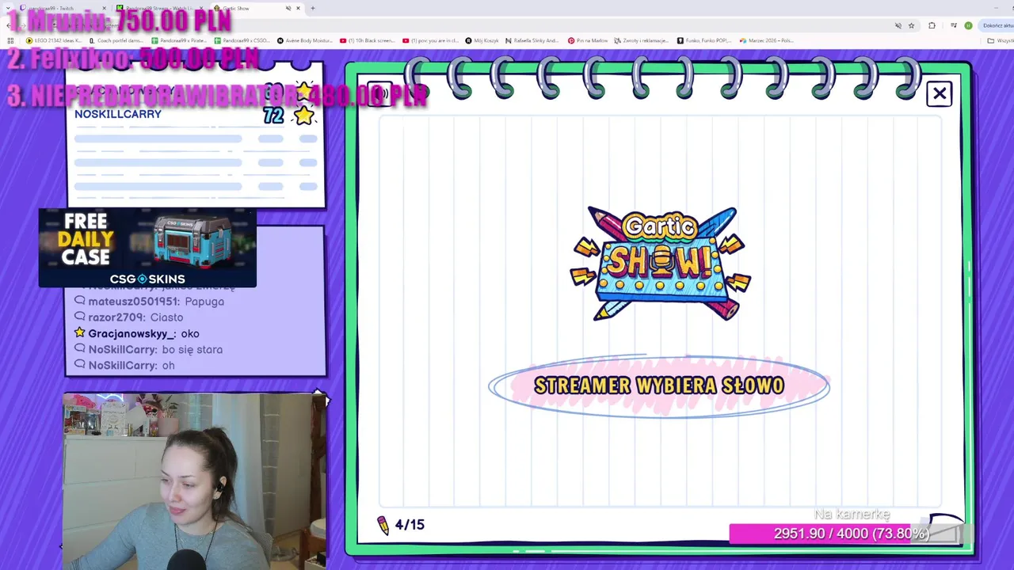
Task: Click the speech bubble icon beside mateusz0501951
Action: tap(79, 302)
